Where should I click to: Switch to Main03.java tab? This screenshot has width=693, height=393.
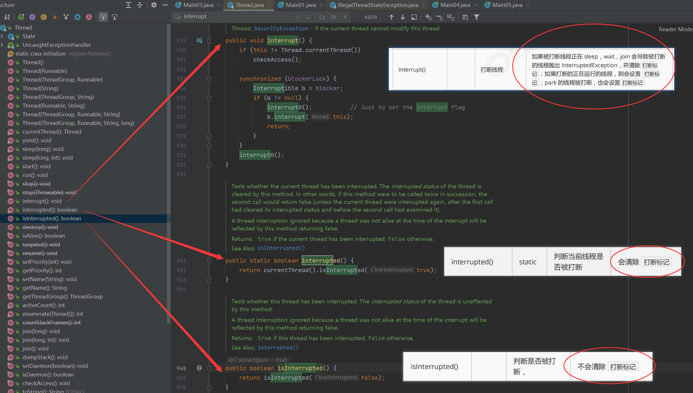point(198,5)
